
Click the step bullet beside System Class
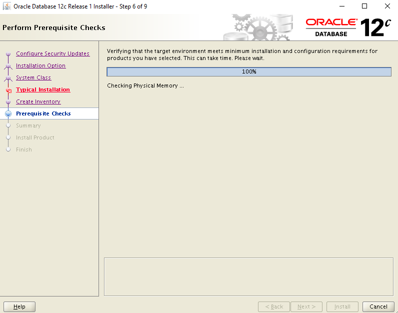pyautogui.click(x=8, y=77)
